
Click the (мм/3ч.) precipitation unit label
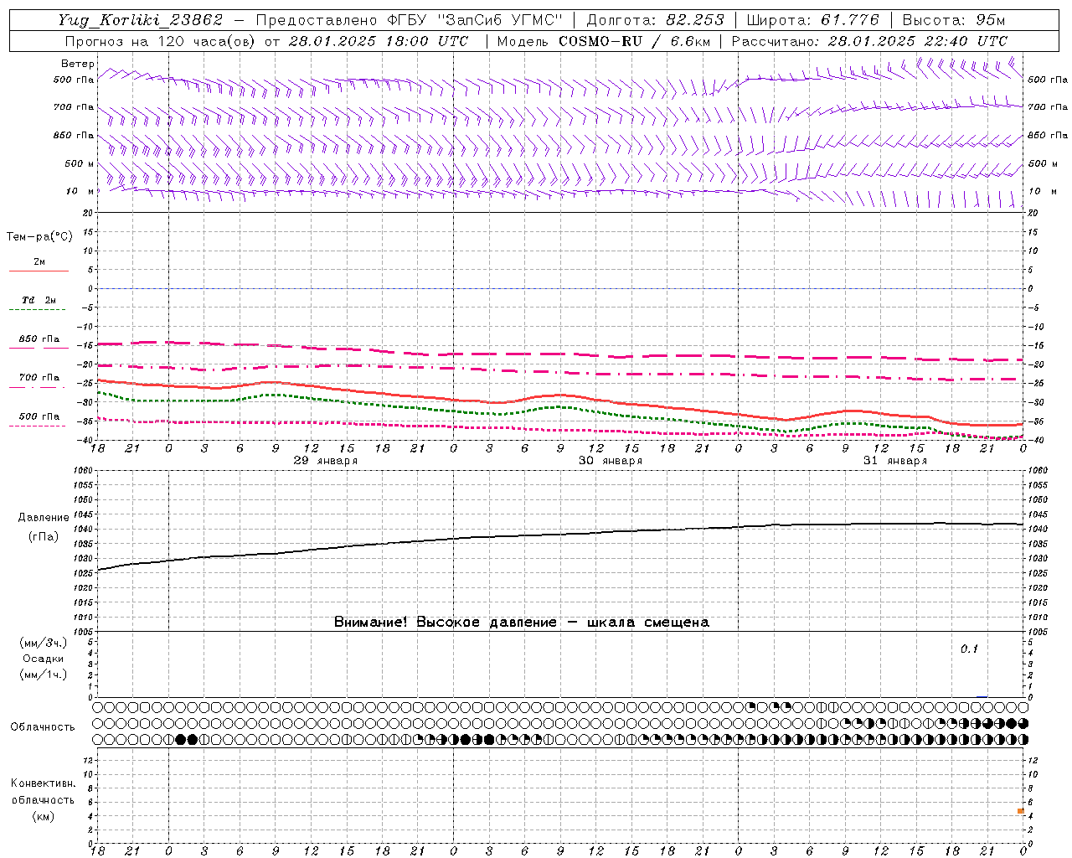click(x=44, y=643)
